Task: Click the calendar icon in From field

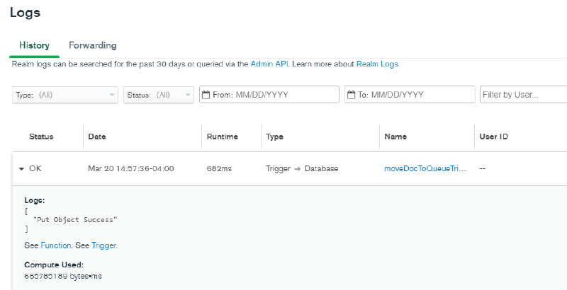Action: coord(206,95)
